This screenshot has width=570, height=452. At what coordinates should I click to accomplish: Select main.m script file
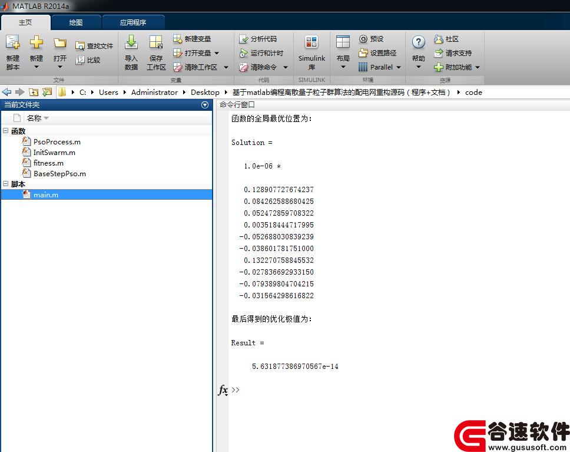[x=107, y=194]
